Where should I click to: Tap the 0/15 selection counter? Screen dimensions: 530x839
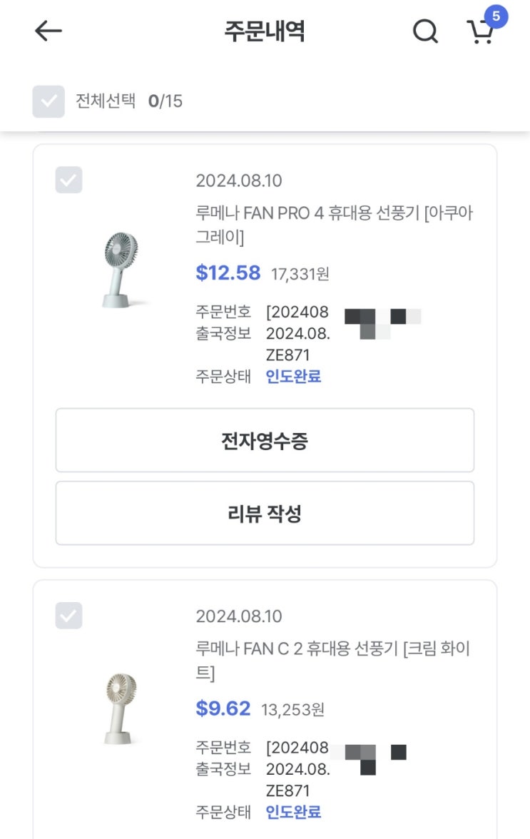pyautogui.click(x=165, y=101)
